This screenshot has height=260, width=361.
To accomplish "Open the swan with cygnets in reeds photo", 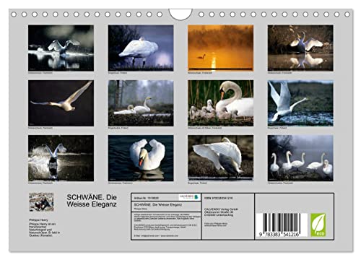I will [221, 103].
